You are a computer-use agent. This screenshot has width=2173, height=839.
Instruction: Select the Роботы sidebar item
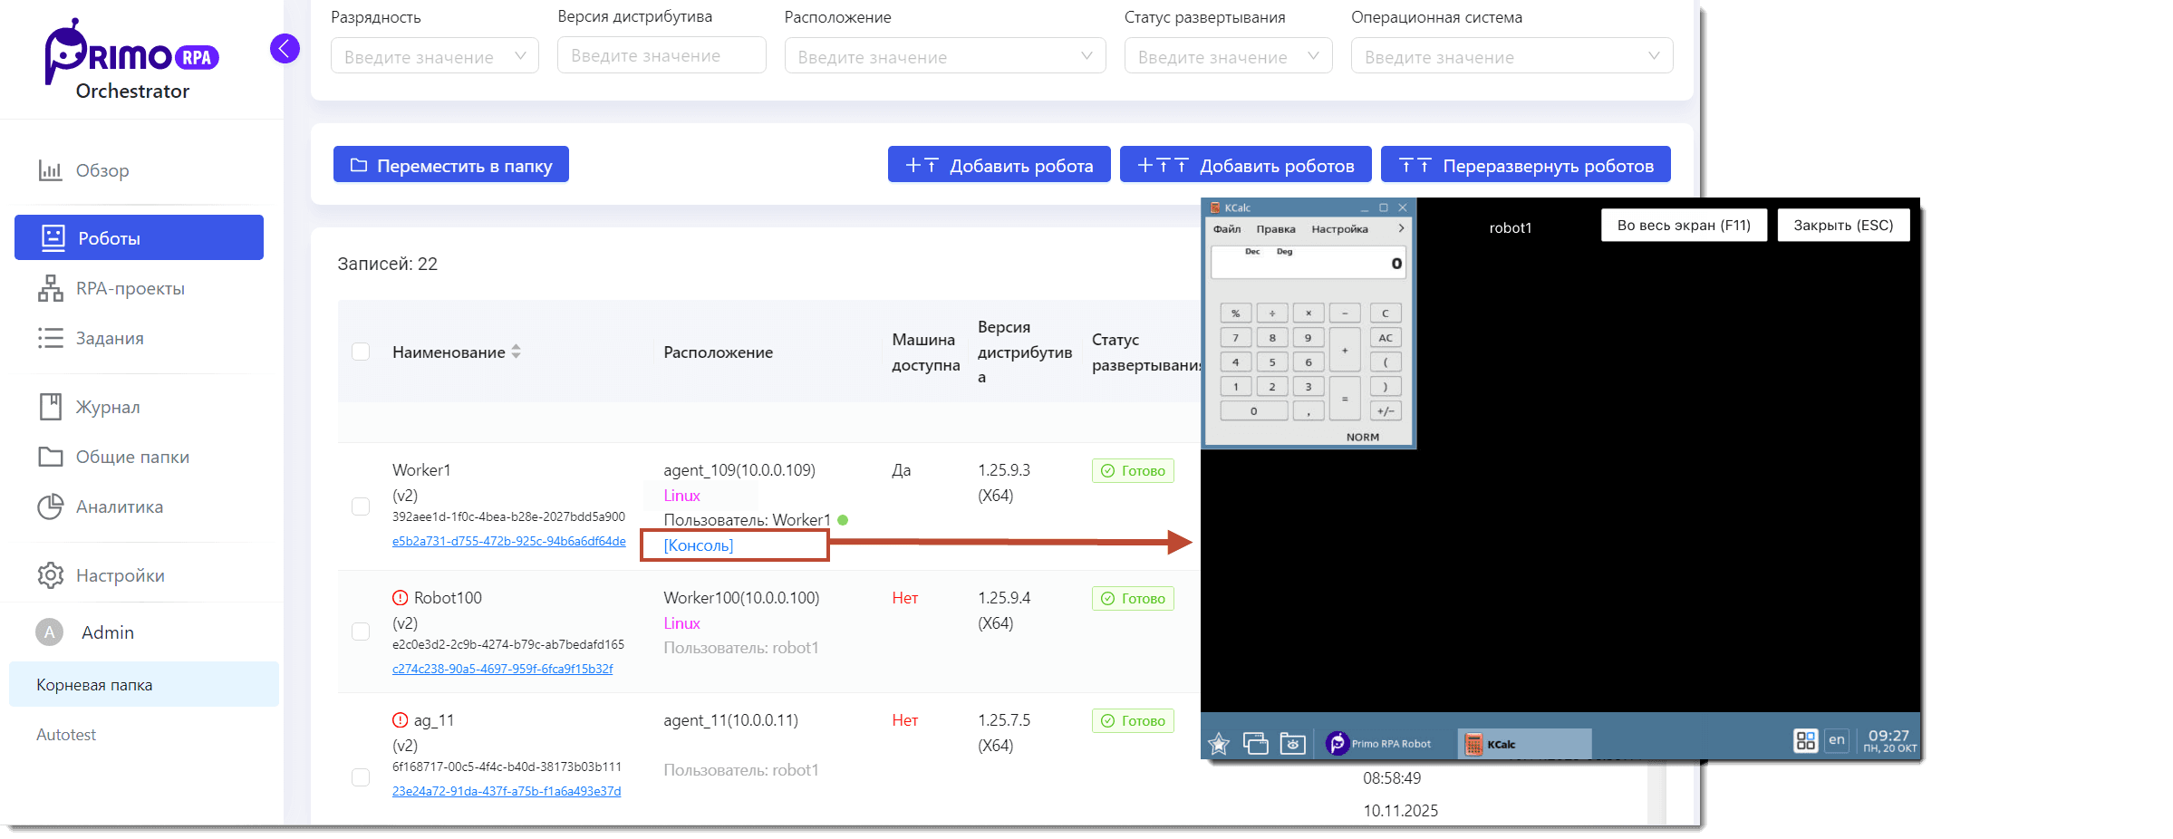point(139,237)
